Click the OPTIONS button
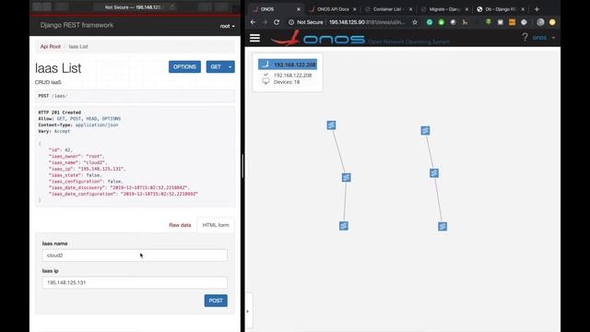The height and width of the screenshot is (332, 590). pos(184,67)
